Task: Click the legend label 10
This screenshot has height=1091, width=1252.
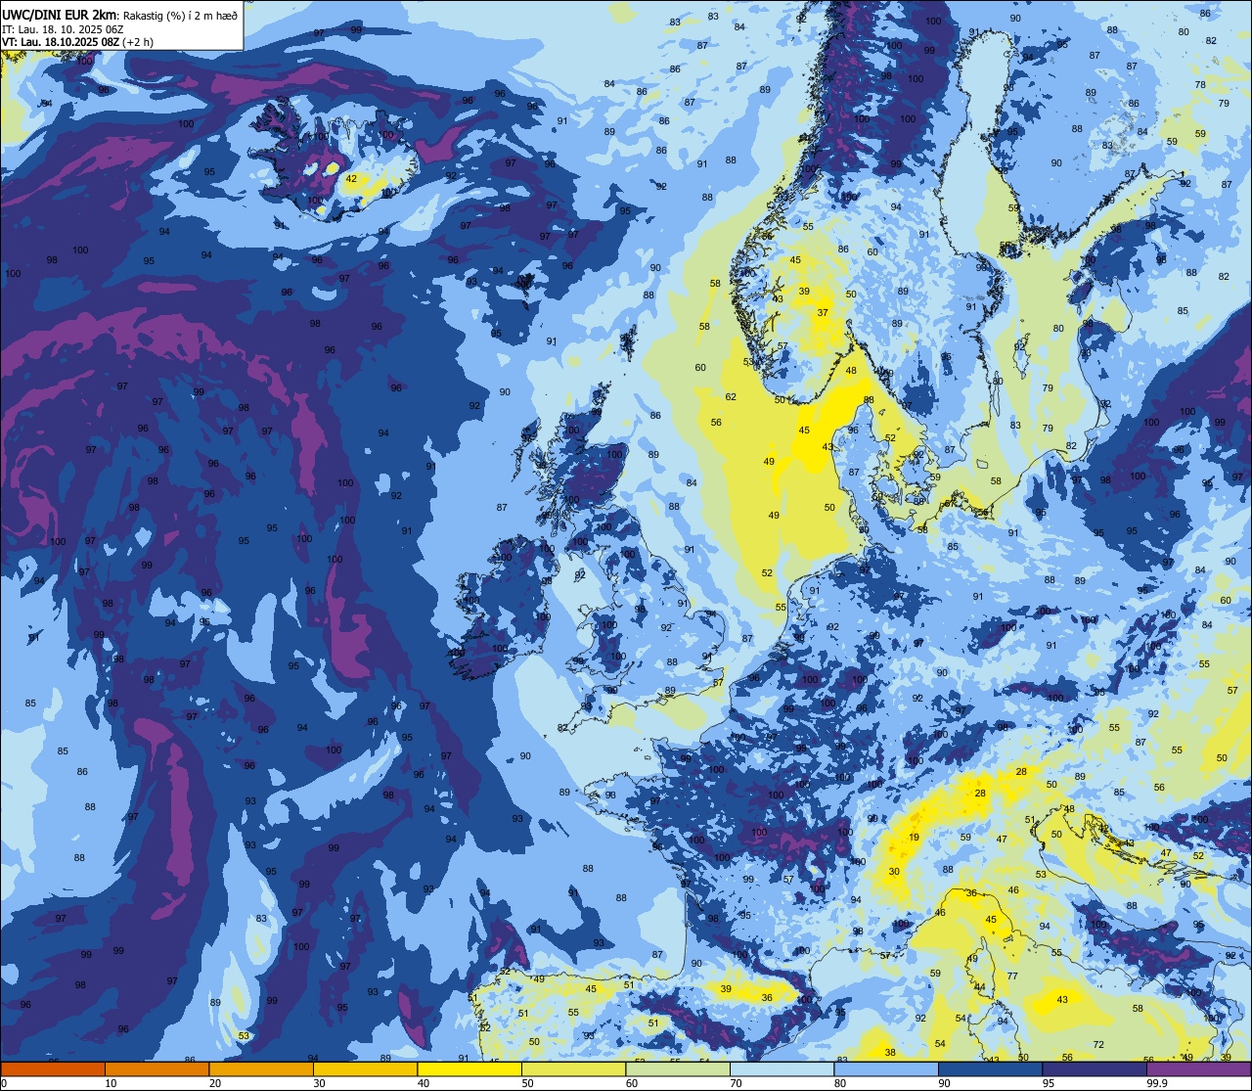Action: 111,1083
